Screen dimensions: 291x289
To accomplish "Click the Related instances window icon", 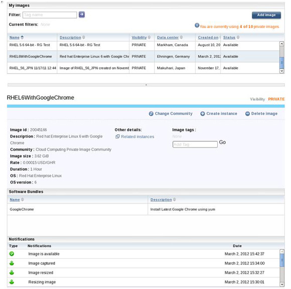I will click(117, 137).
